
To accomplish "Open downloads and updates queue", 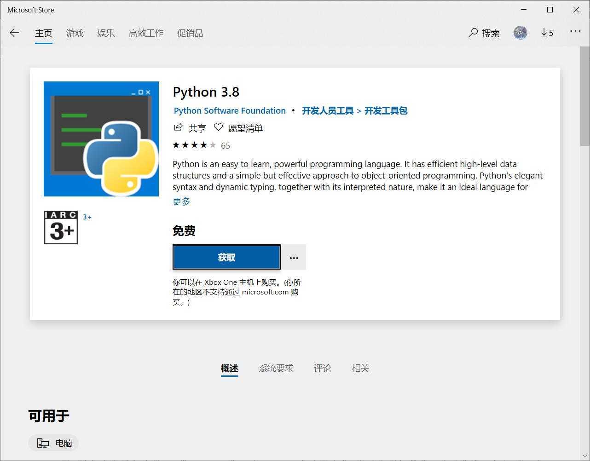I will point(547,33).
